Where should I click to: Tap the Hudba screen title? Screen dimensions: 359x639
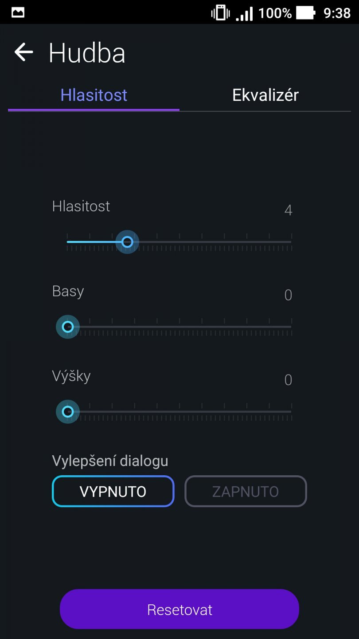(87, 52)
